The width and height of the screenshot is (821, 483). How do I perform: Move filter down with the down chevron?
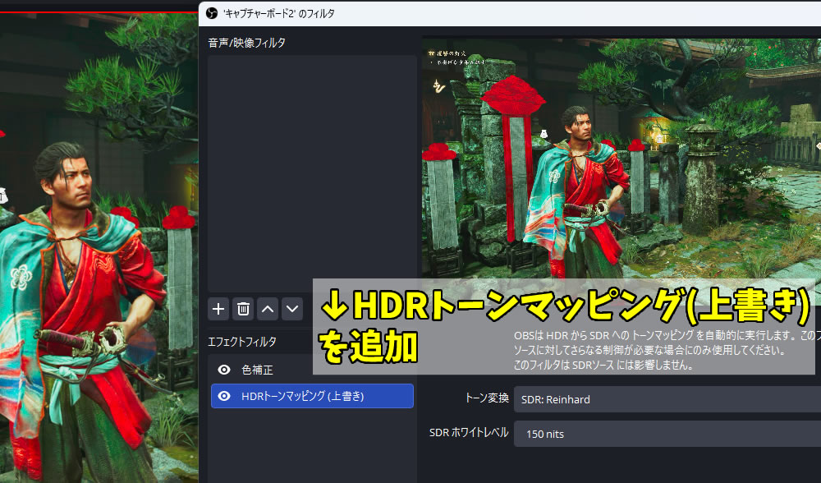tap(292, 309)
